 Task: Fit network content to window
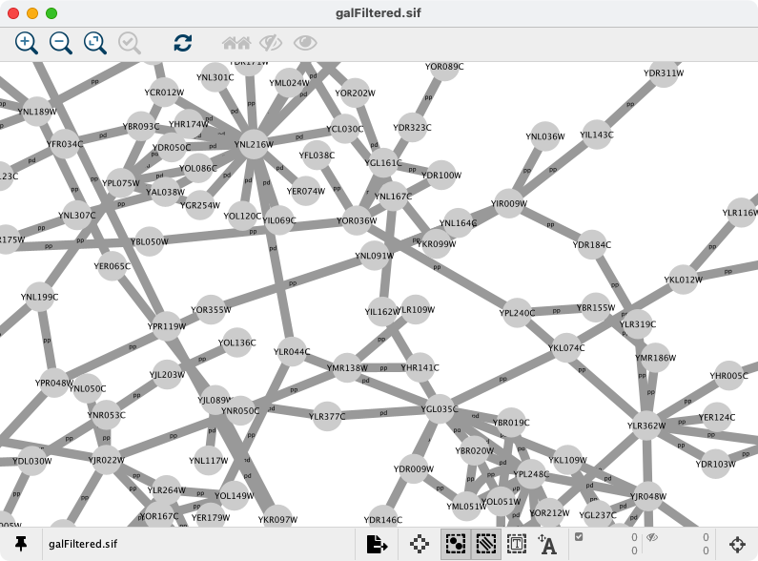click(95, 42)
